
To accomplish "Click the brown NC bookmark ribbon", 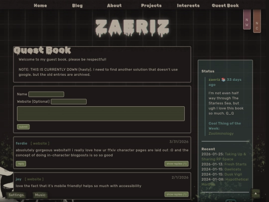I will [x=257, y=21].
